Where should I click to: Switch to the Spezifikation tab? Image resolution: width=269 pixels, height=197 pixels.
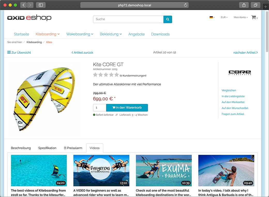pyautogui.click(x=47, y=148)
